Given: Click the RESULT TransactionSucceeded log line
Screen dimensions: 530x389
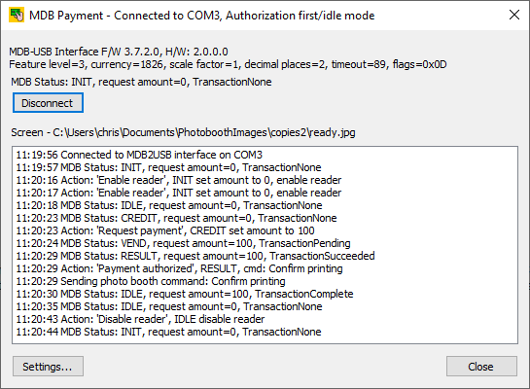Looking at the screenshot, I should pyautogui.click(x=195, y=256).
